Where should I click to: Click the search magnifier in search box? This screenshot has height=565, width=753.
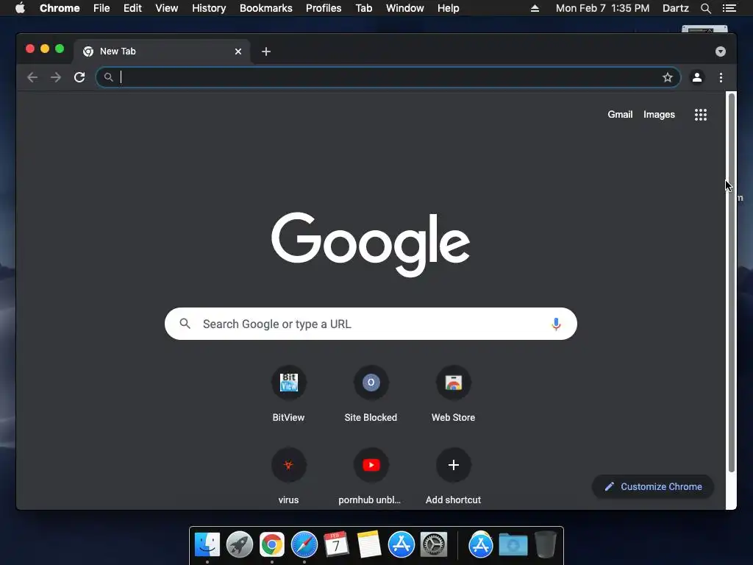(185, 324)
